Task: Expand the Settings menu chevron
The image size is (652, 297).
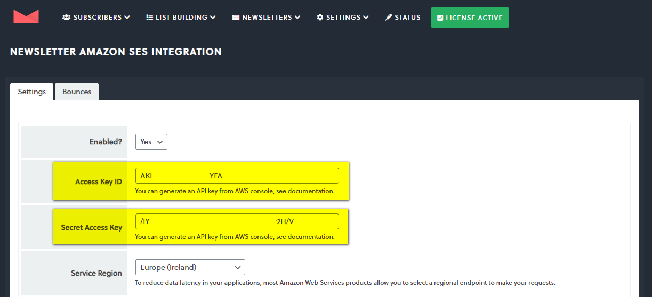Action: [x=366, y=18]
